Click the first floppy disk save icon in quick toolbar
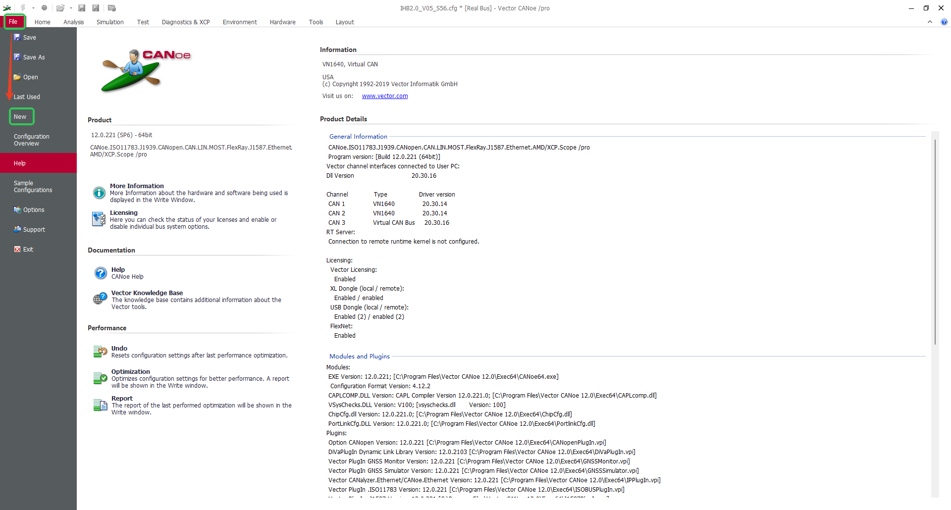Viewport: 951px width, 510px height. coord(82,8)
